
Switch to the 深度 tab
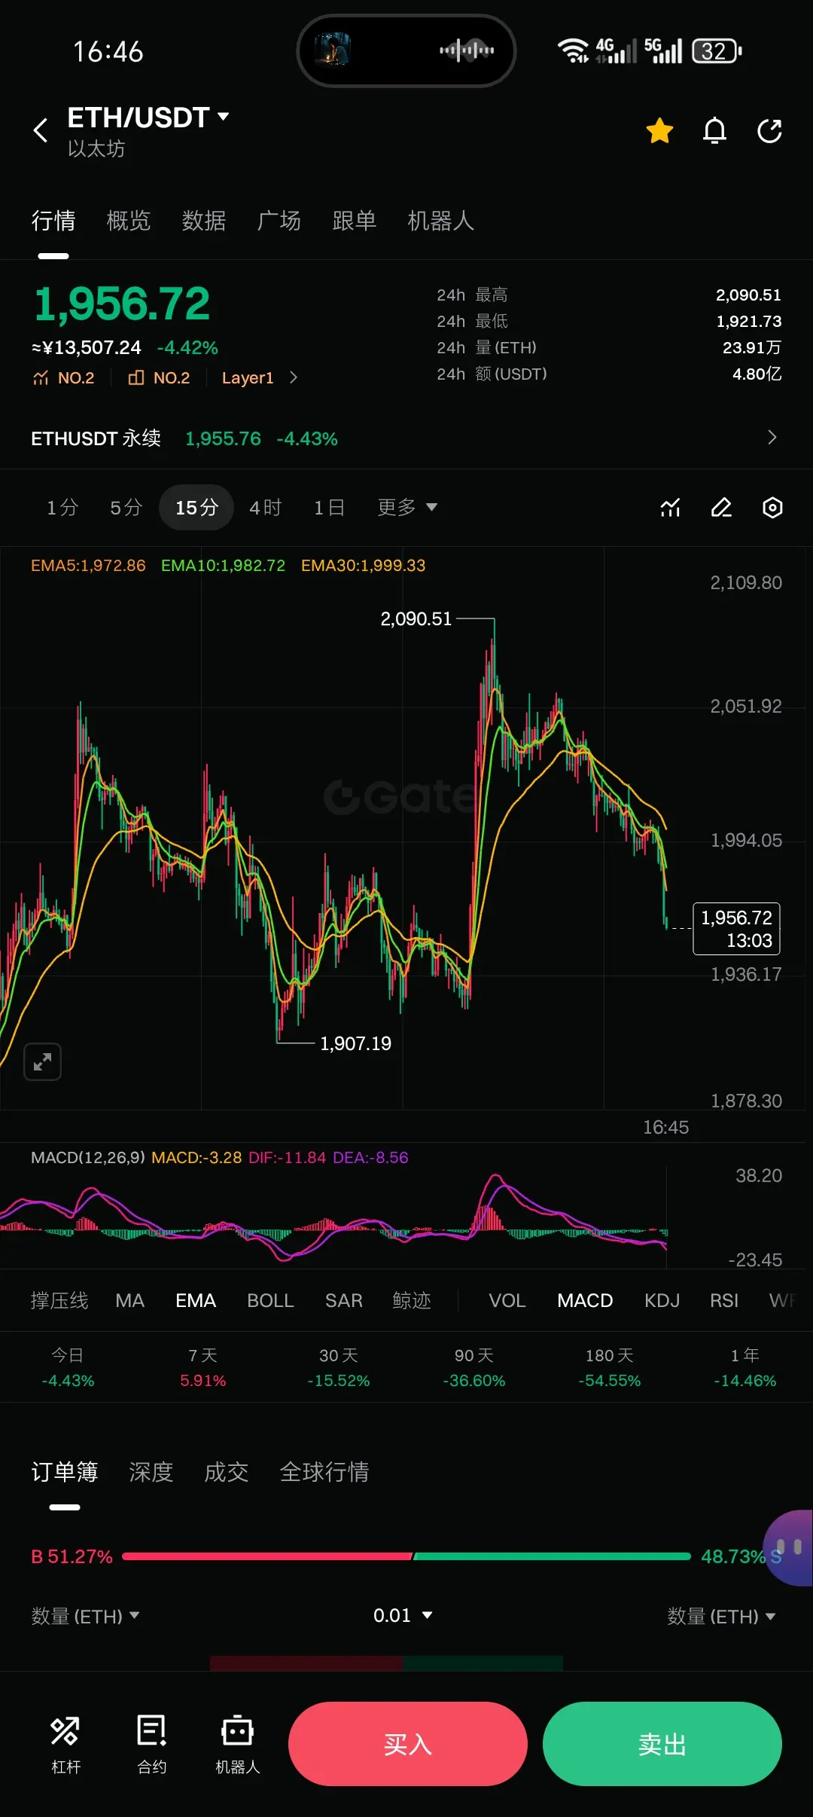(151, 1471)
